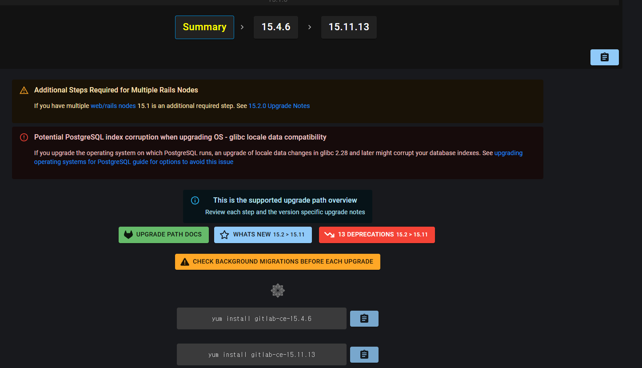Click the Potential PostgreSQL index corruption heading
Image resolution: width=642 pixels, height=368 pixels.
(180, 137)
